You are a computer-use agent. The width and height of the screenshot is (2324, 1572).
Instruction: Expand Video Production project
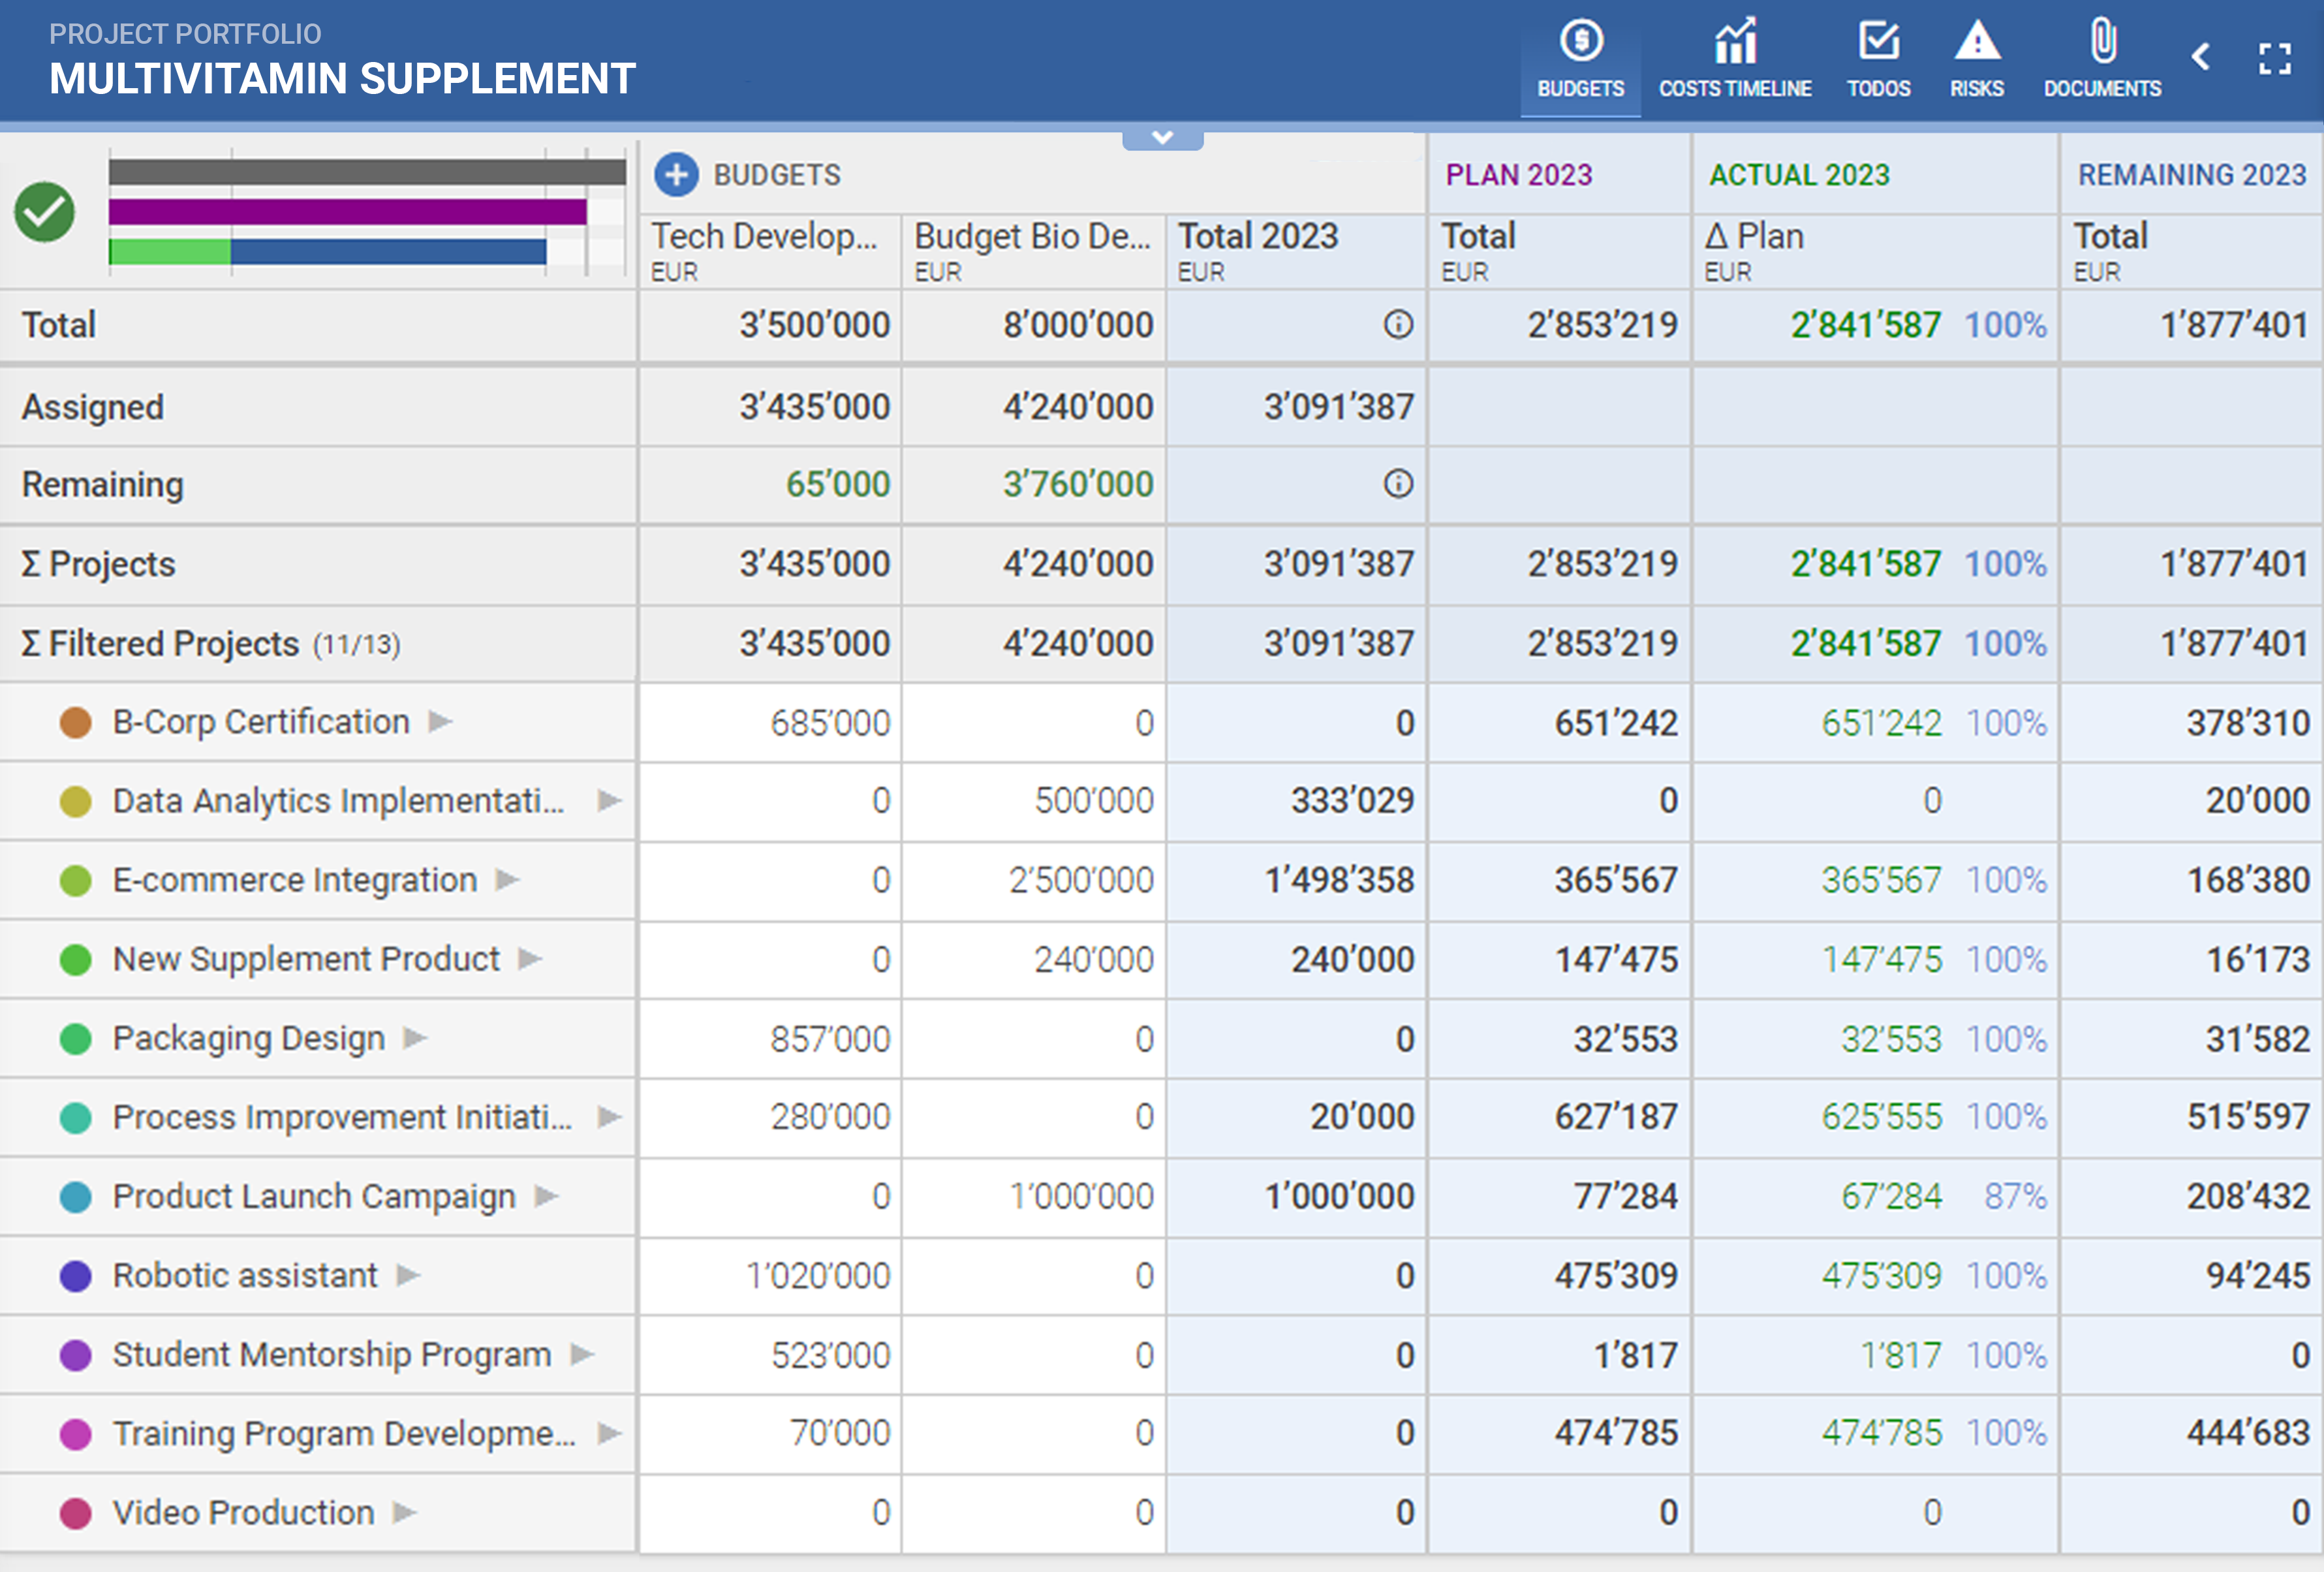405,1512
